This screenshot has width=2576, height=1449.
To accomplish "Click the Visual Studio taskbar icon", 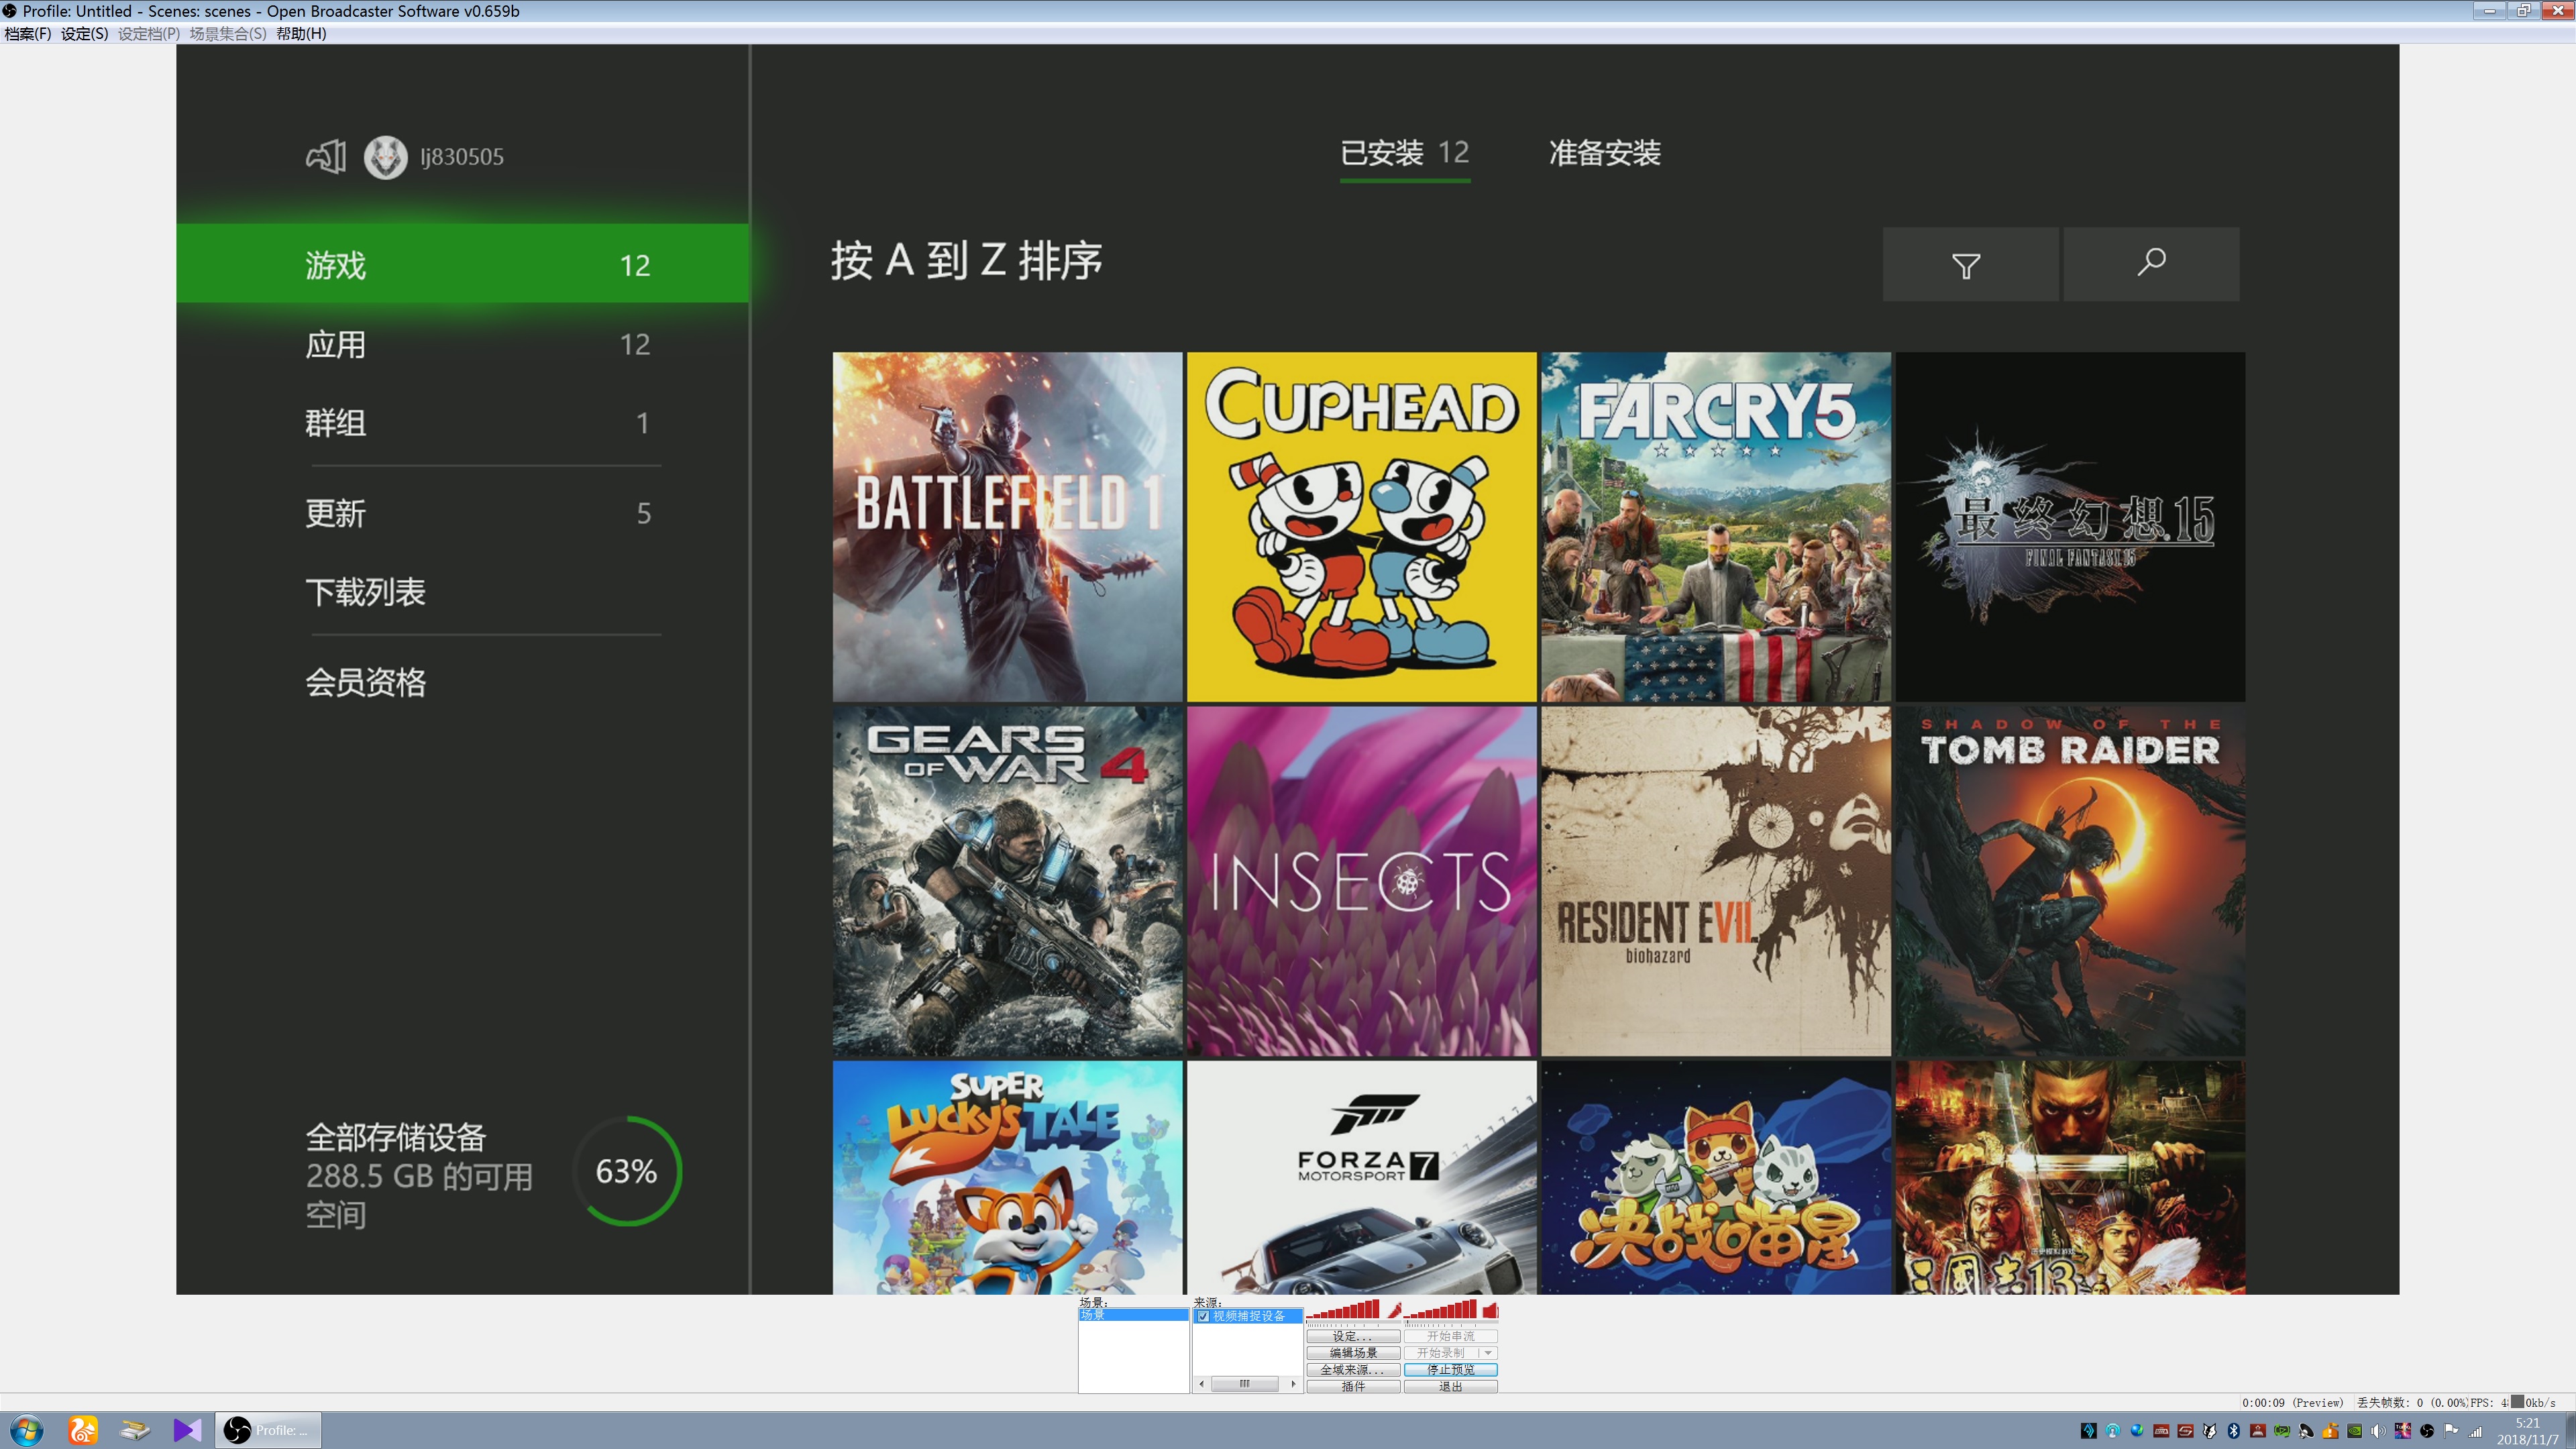I will click(x=187, y=1430).
